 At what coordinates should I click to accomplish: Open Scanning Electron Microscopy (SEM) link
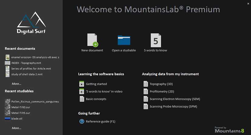175,99
